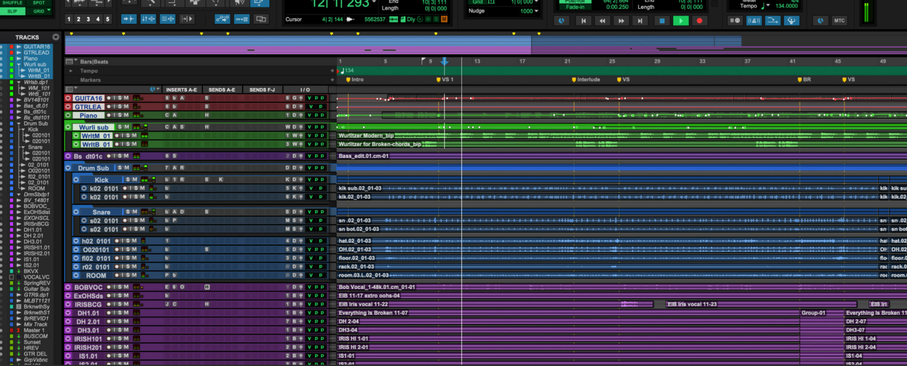Click the SENDS F-J column header
The width and height of the screenshot is (907, 366).
click(x=262, y=90)
